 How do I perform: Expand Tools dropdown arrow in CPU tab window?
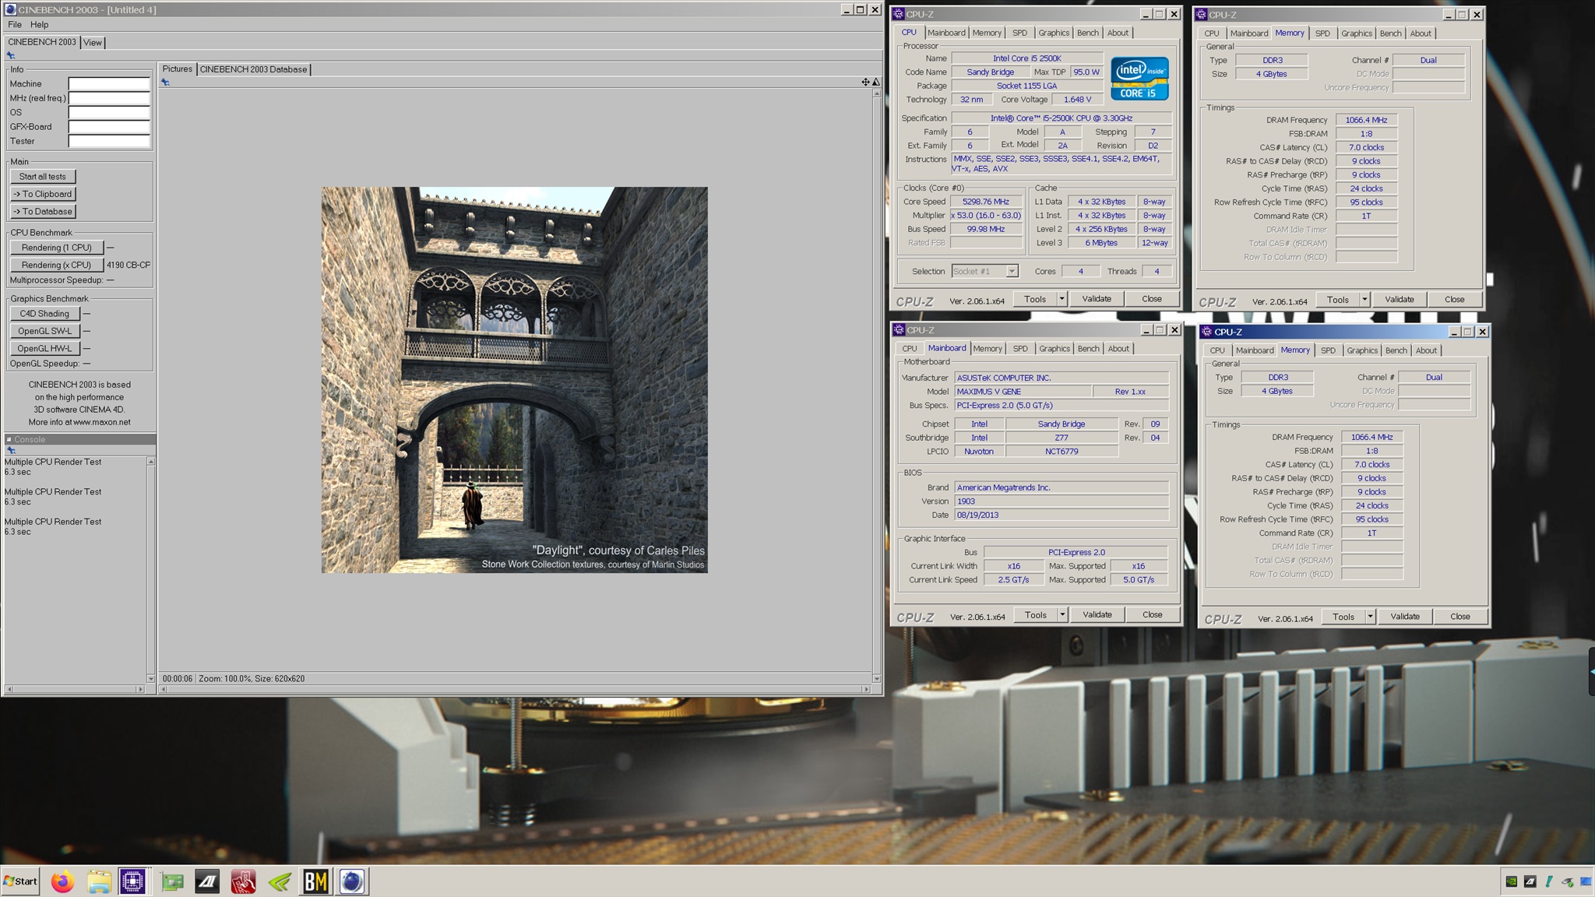pyautogui.click(x=1062, y=299)
